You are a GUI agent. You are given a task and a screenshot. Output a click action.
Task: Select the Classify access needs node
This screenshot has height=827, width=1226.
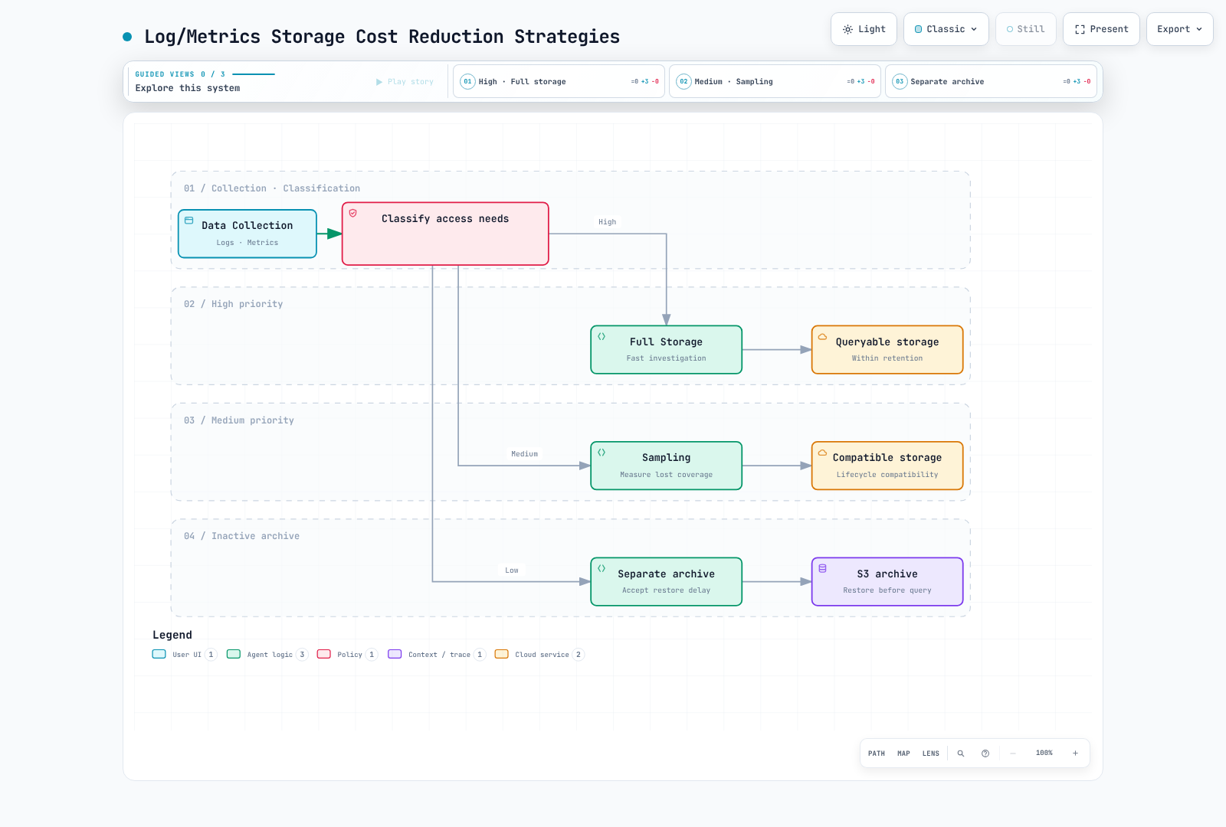click(x=445, y=234)
